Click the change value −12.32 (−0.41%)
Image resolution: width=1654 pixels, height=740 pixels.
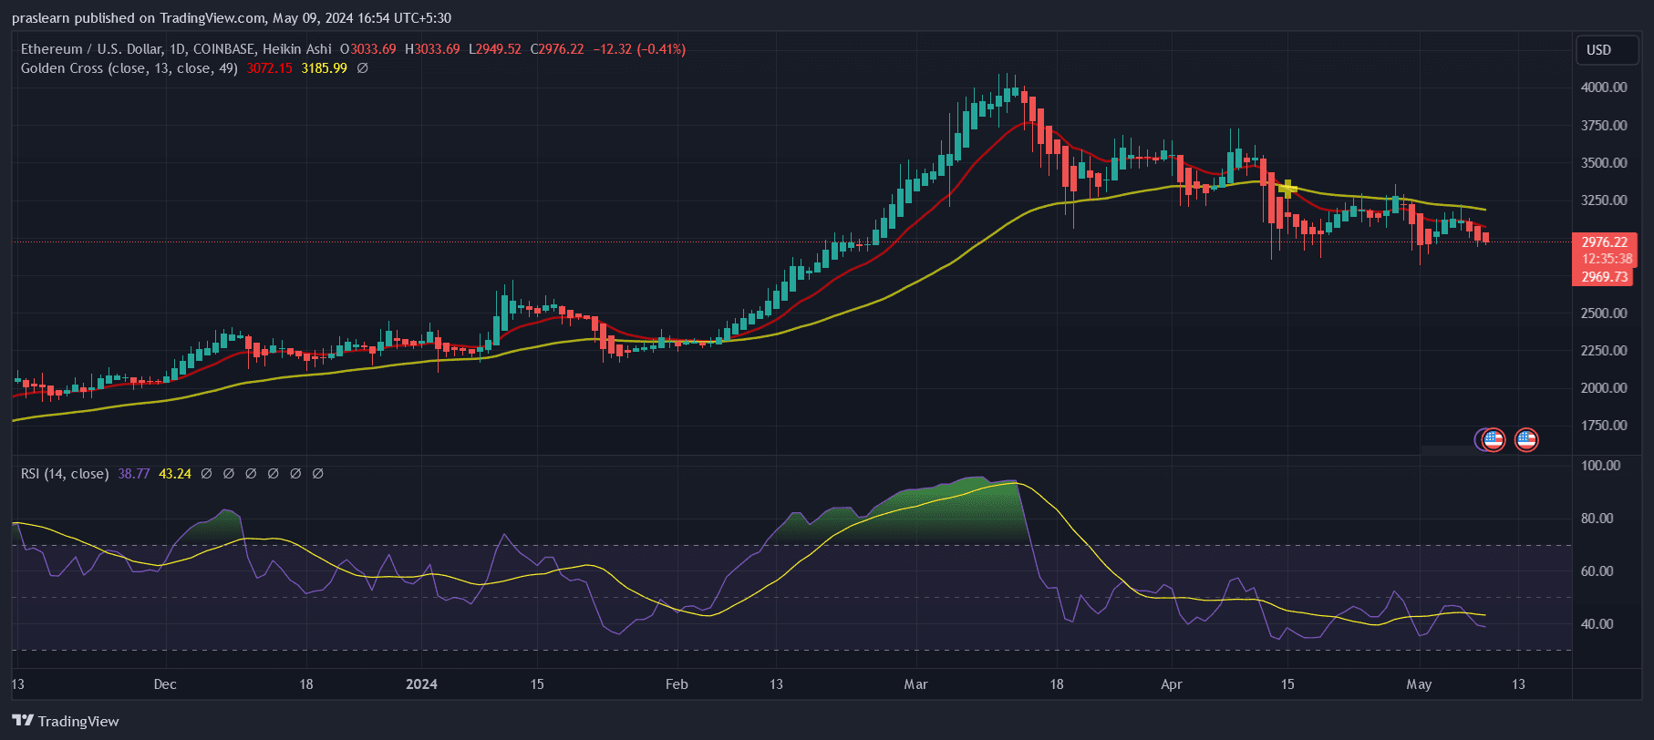[x=639, y=49]
